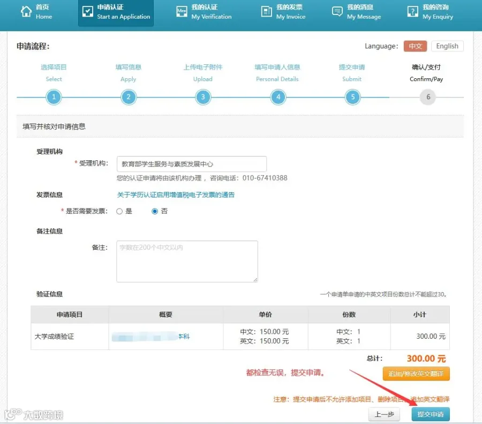Select 否 radio for invoice needed
The height and width of the screenshot is (424, 482).
click(x=155, y=211)
